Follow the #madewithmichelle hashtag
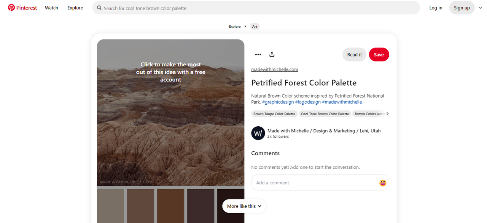Image resolution: width=487 pixels, height=223 pixels. point(342,102)
